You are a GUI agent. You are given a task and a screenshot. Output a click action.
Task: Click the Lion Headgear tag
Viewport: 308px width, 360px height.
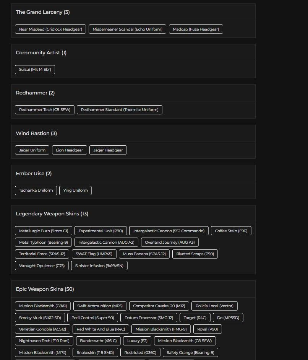[69, 150]
